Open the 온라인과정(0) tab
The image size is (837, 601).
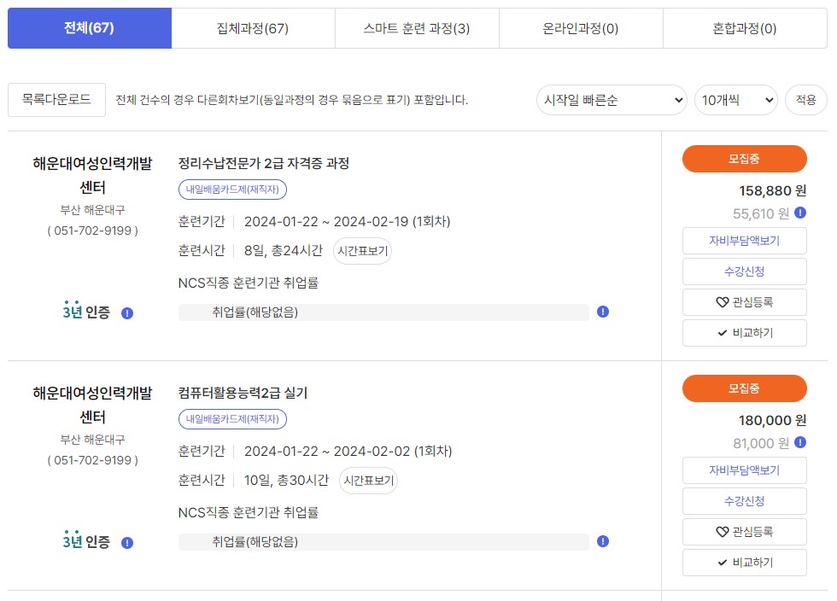click(x=581, y=28)
